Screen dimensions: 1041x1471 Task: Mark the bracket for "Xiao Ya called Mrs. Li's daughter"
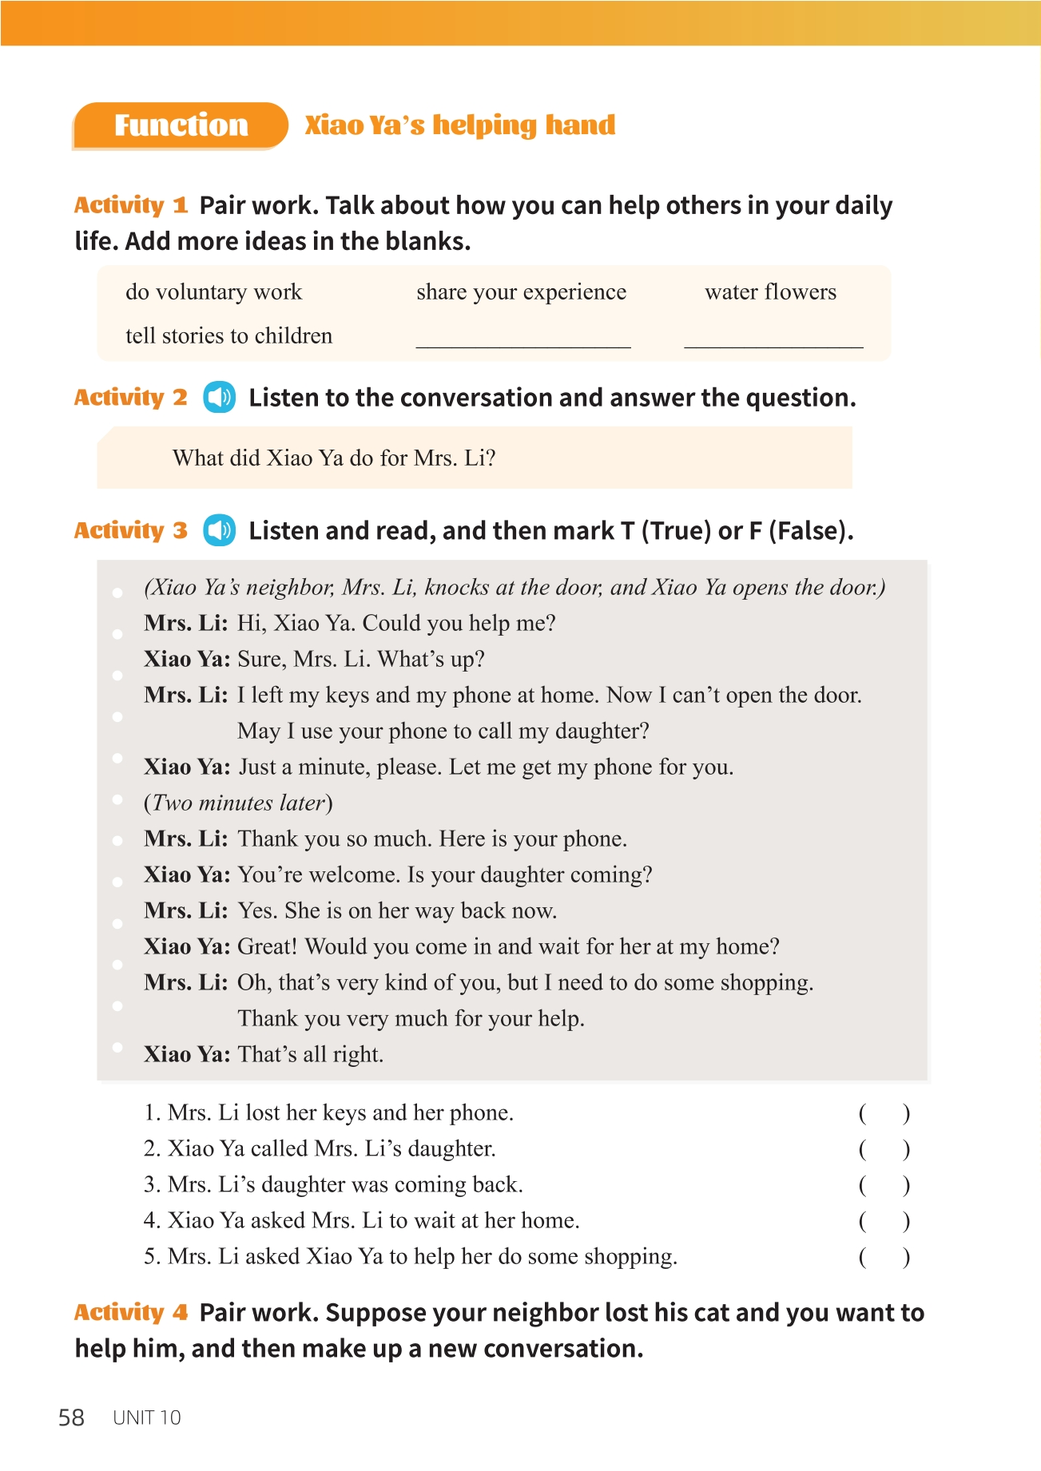pyautogui.click(x=884, y=1149)
